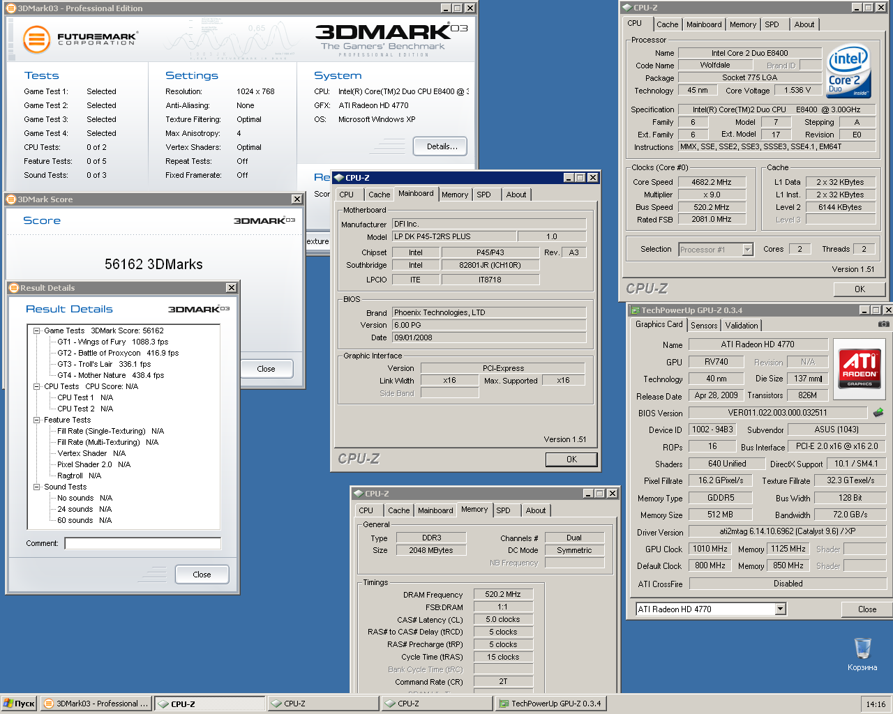The width and height of the screenshot is (893, 714).
Task: Click the GPU Clock value 1010 MHz
Action: 710,549
